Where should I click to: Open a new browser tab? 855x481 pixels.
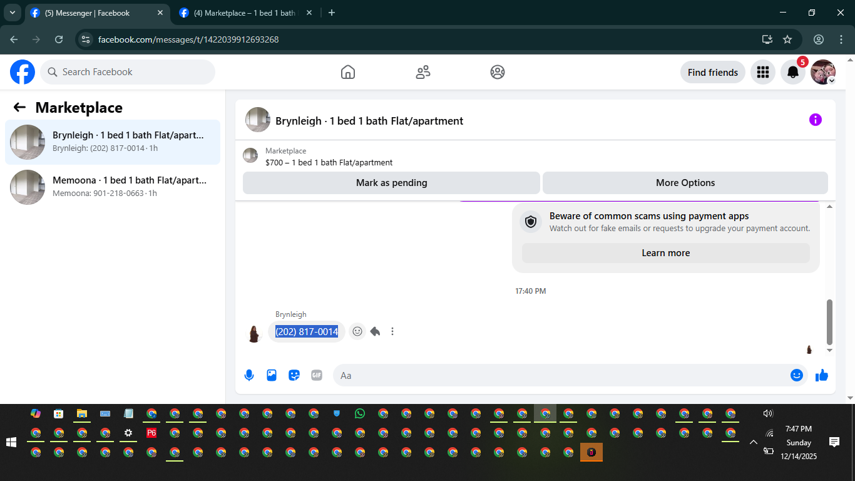coord(332,13)
